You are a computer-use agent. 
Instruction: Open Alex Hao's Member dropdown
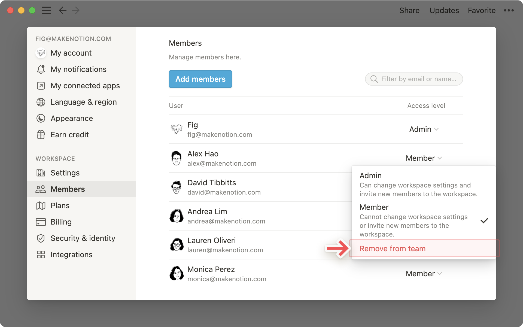(424, 158)
